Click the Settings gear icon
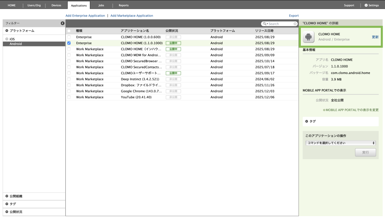This screenshot has width=385, height=218. [x=366, y=5]
